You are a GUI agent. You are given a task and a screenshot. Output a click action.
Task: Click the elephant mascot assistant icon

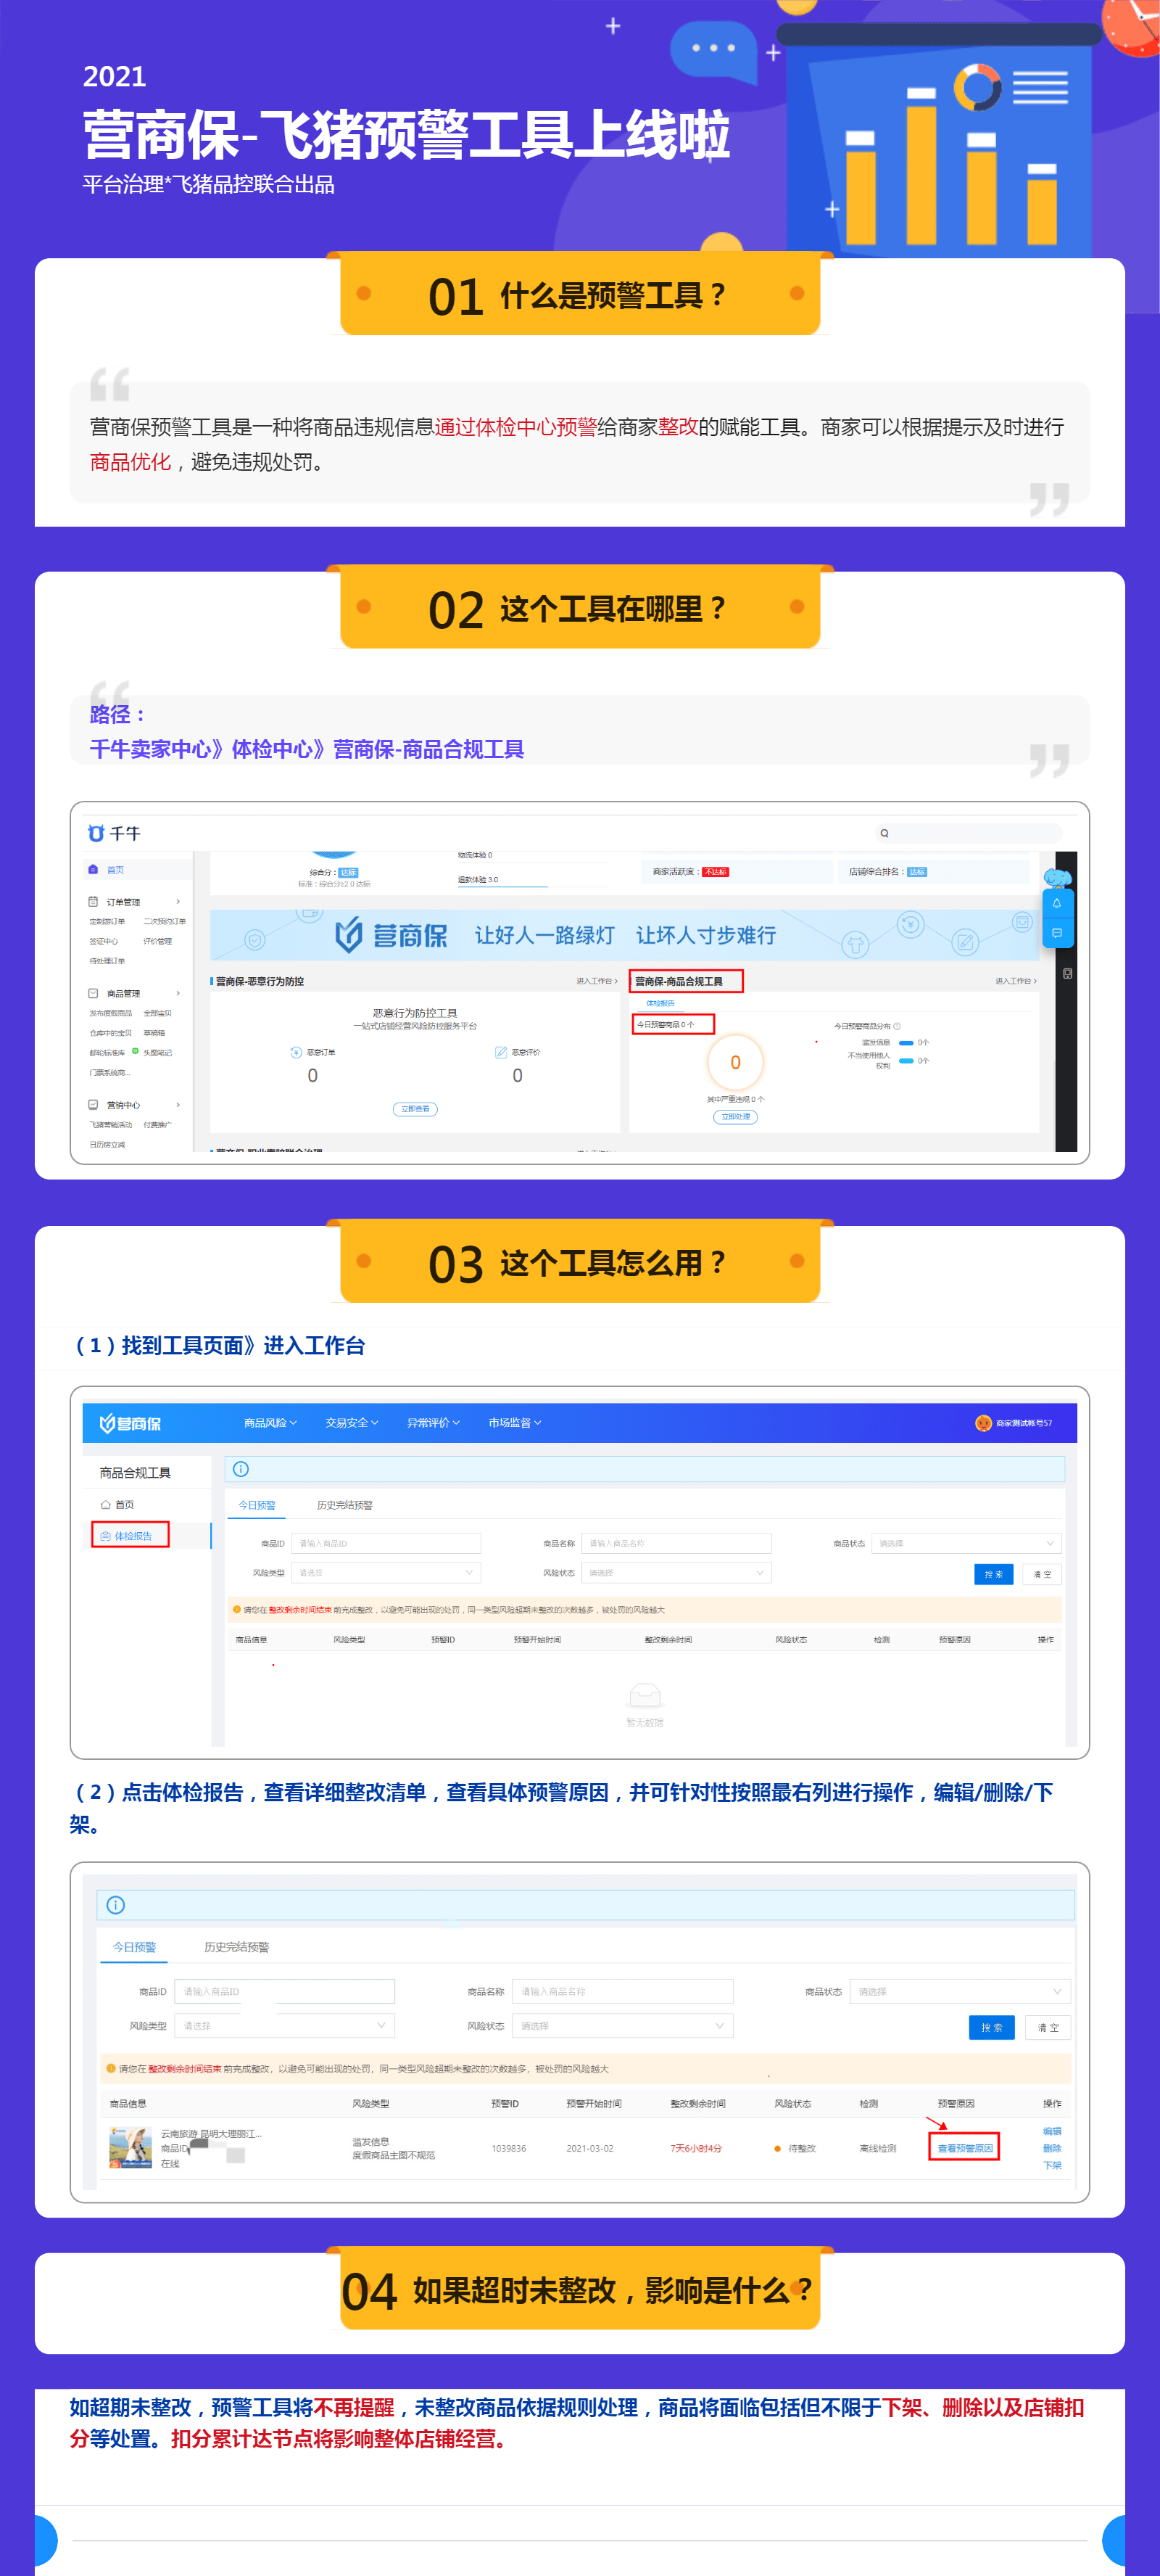[1056, 878]
